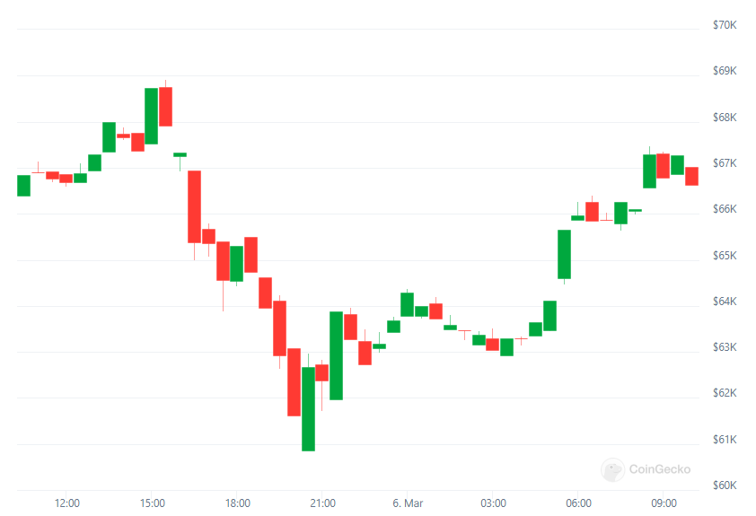Click the CoinGecko gecko logo icon
Screen dimensions: 756x516
(x=613, y=469)
